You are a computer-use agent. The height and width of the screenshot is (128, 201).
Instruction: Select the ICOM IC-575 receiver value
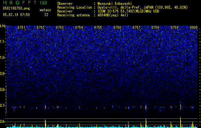[x=128, y=11]
